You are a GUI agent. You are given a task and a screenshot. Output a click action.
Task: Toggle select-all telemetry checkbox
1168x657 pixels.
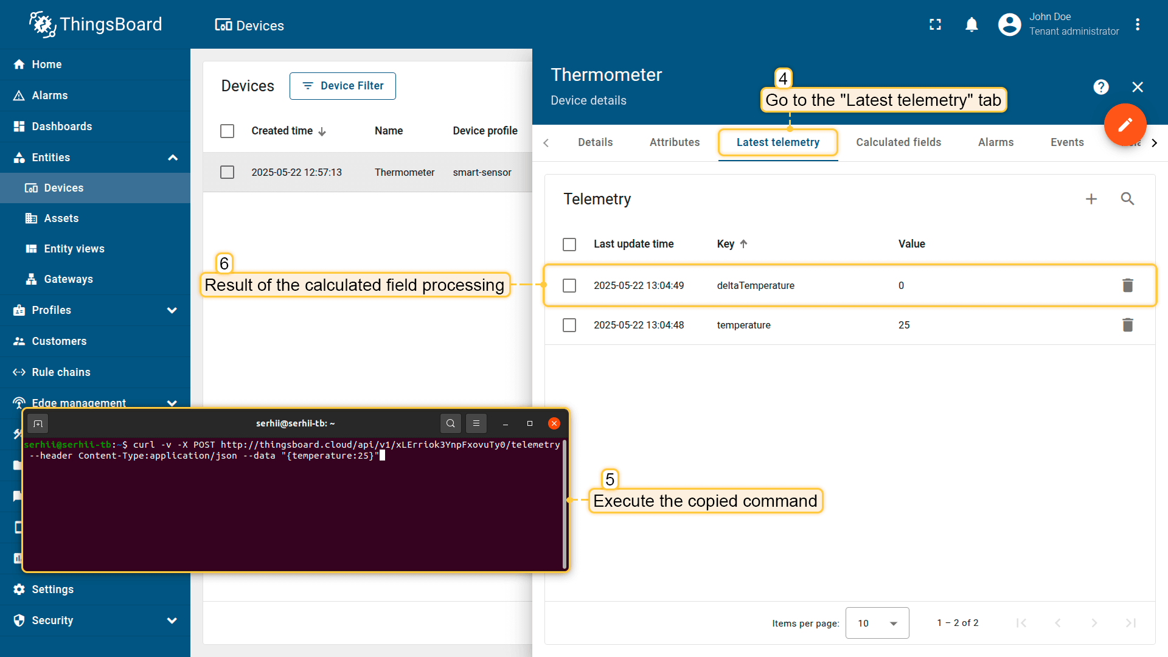coord(569,244)
